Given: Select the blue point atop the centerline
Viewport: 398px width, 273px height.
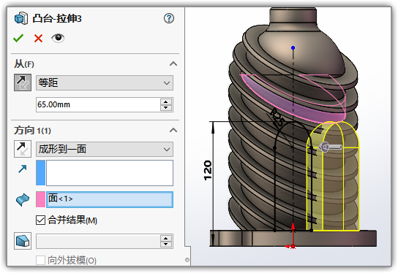Looking at the screenshot, I should click(x=293, y=47).
